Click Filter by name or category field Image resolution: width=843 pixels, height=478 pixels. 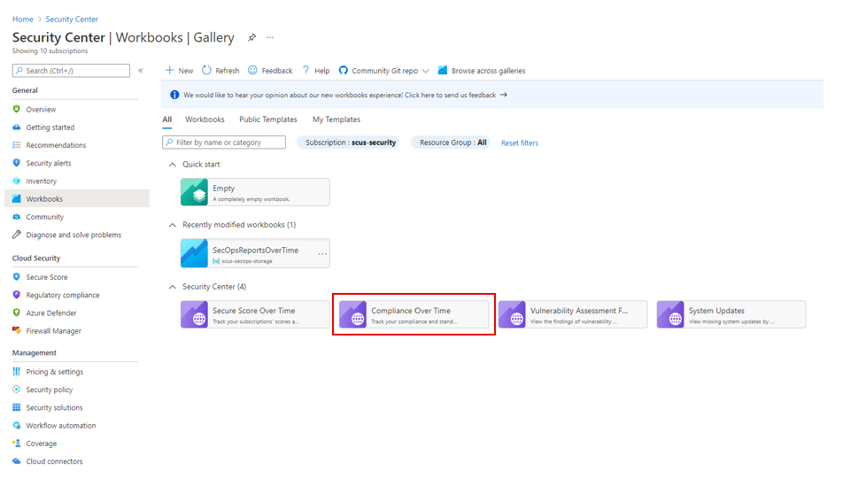coord(224,143)
